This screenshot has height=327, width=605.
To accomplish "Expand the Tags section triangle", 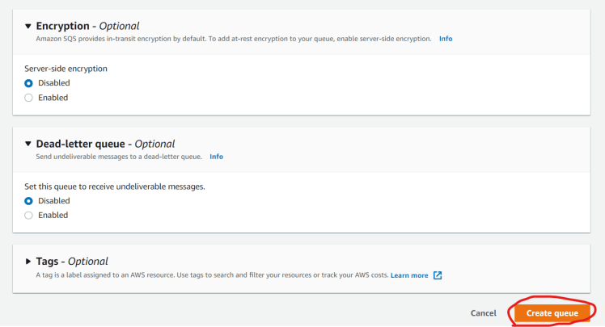I will 27,261.
